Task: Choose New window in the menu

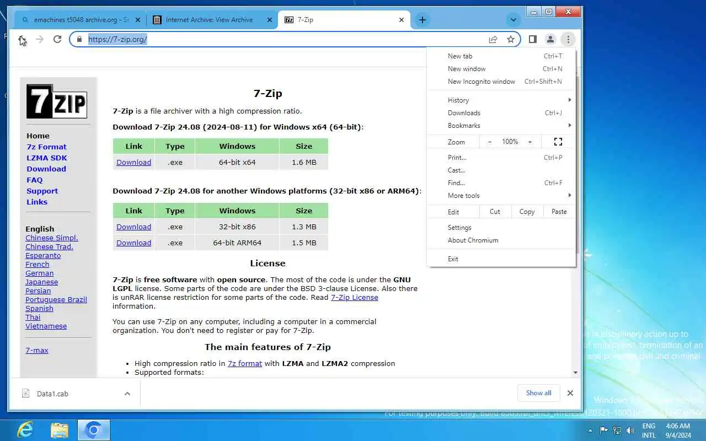Action: point(501,68)
